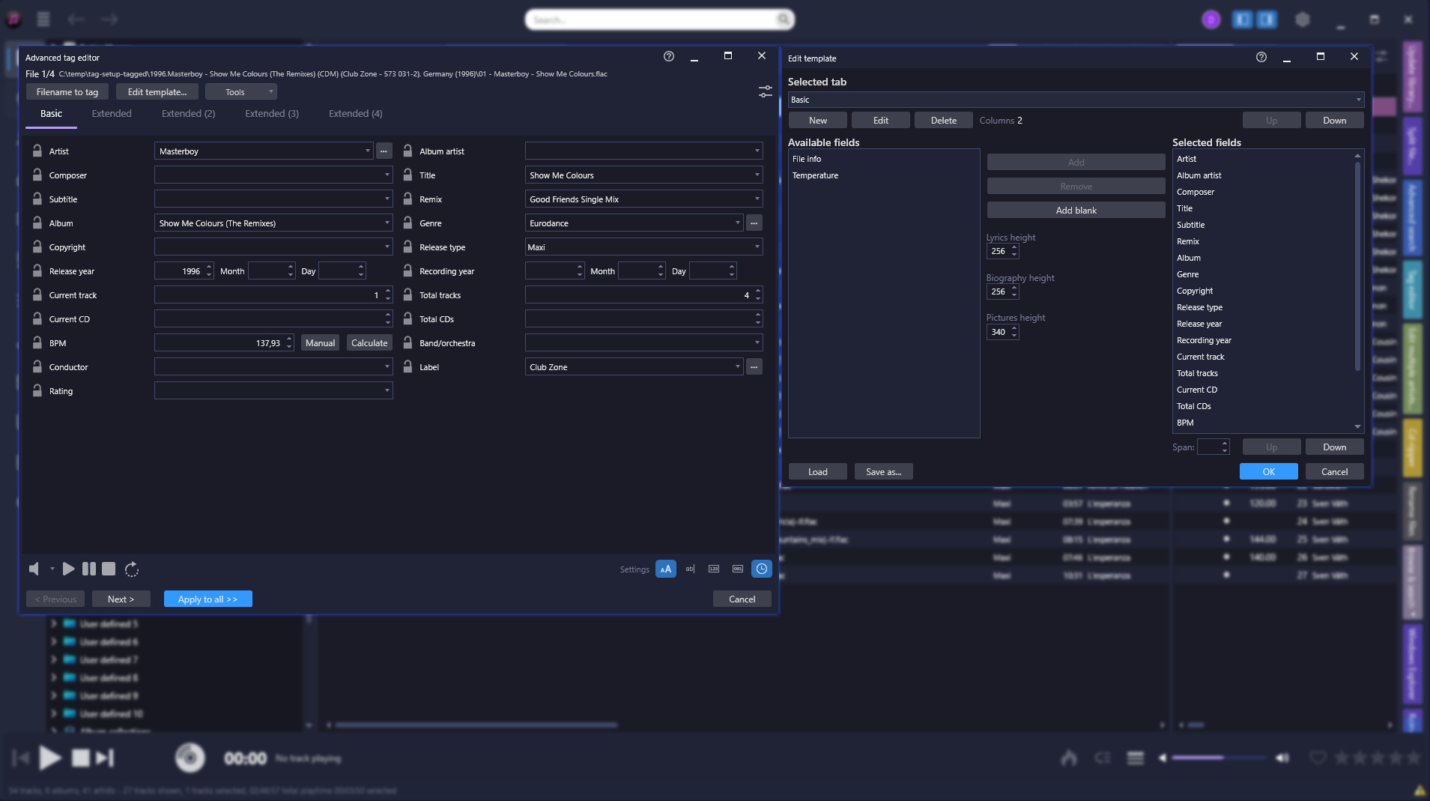
Task: Click OK in Edit template dialog
Action: (x=1268, y=471)
